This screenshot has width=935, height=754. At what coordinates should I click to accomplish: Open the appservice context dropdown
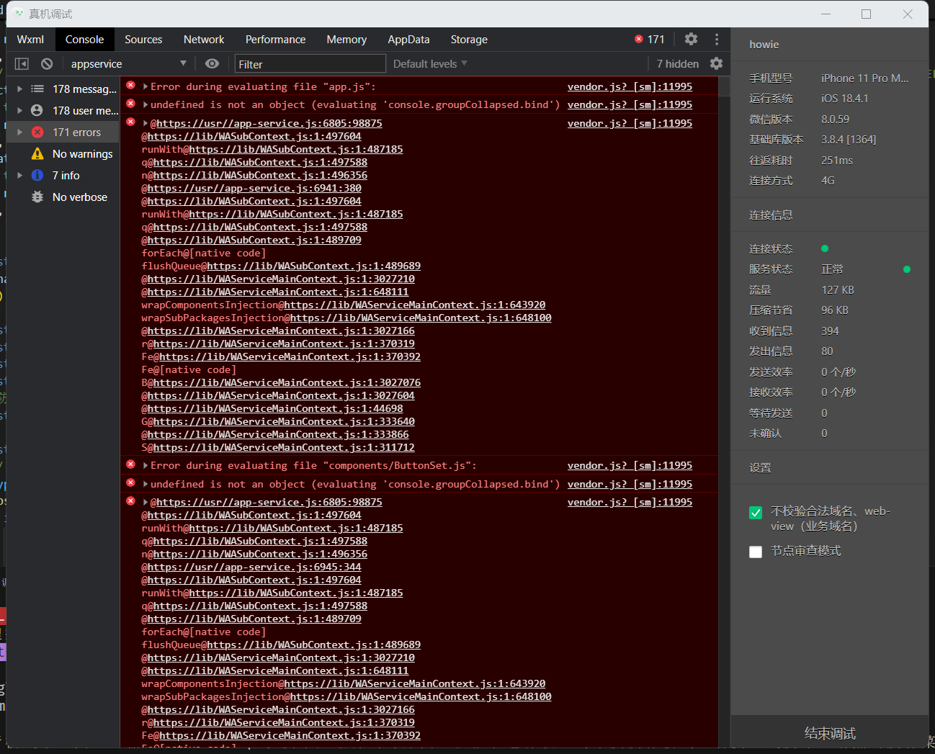(x=128, y=63)
